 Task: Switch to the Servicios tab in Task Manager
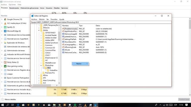point(64,8)
